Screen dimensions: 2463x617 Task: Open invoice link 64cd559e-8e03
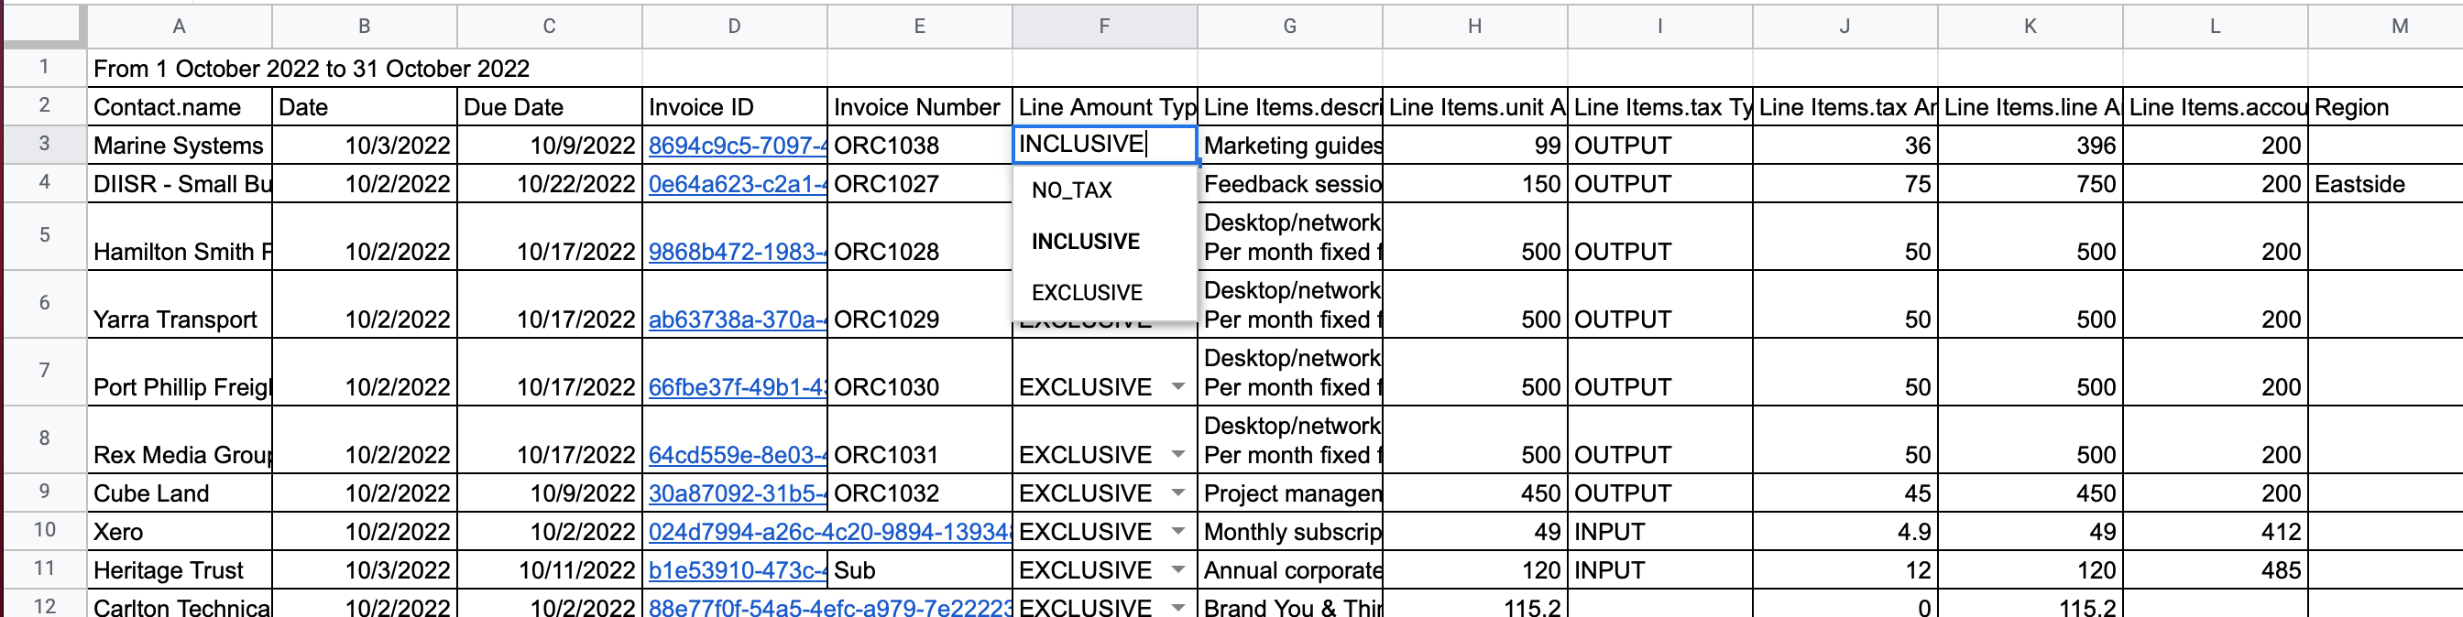click(x=738, y=455)
